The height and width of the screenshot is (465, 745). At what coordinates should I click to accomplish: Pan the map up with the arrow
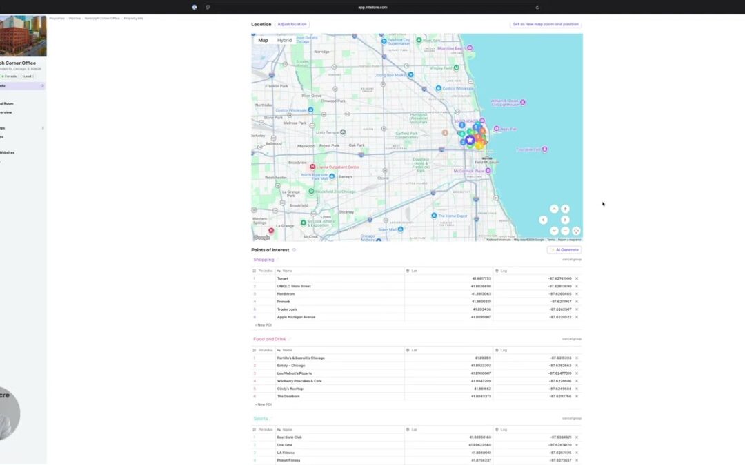click(554, 209)
